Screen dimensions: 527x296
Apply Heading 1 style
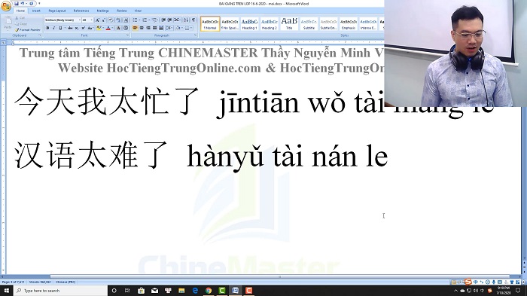click(x=249, y=24)
